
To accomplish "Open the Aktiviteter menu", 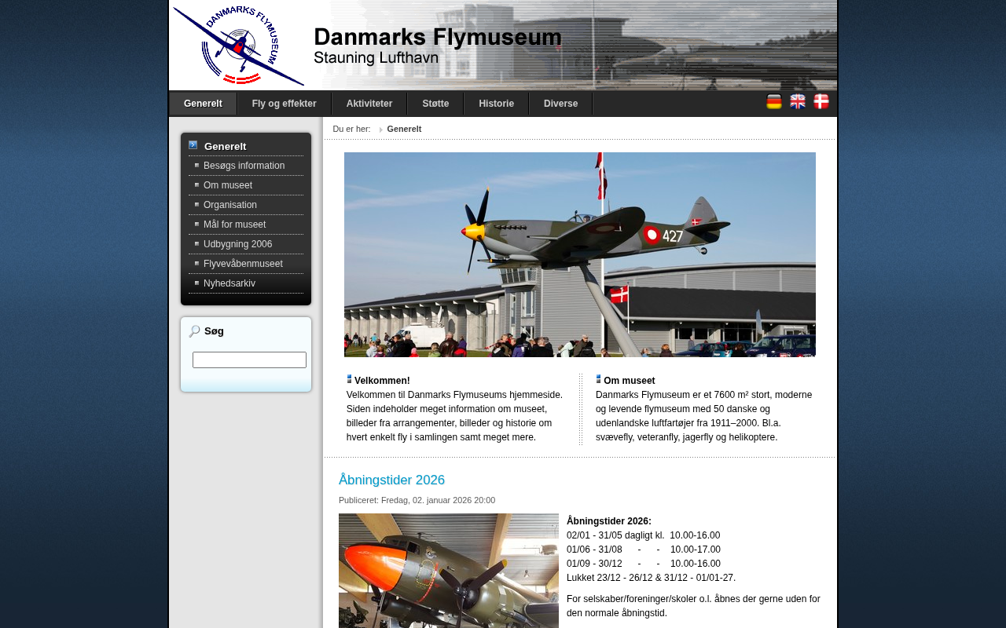I will [369, 104].
